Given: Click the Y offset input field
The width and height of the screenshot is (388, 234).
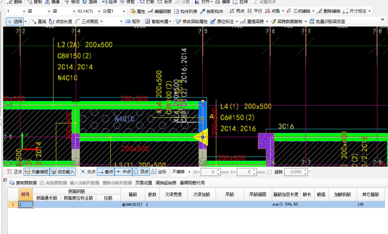Looking at the screenshot, I should tap(244, 172).
